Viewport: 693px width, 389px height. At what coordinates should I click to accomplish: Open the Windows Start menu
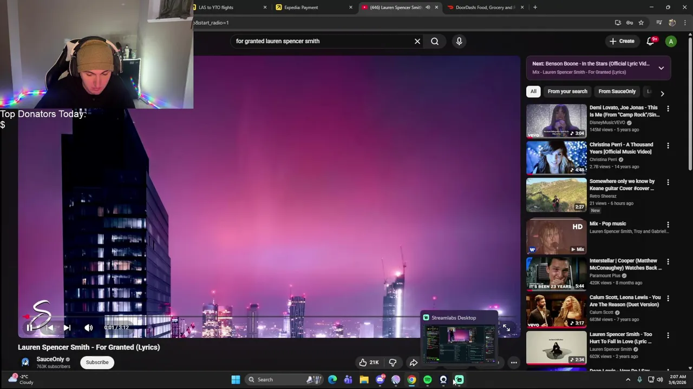(x=236, y=380)
